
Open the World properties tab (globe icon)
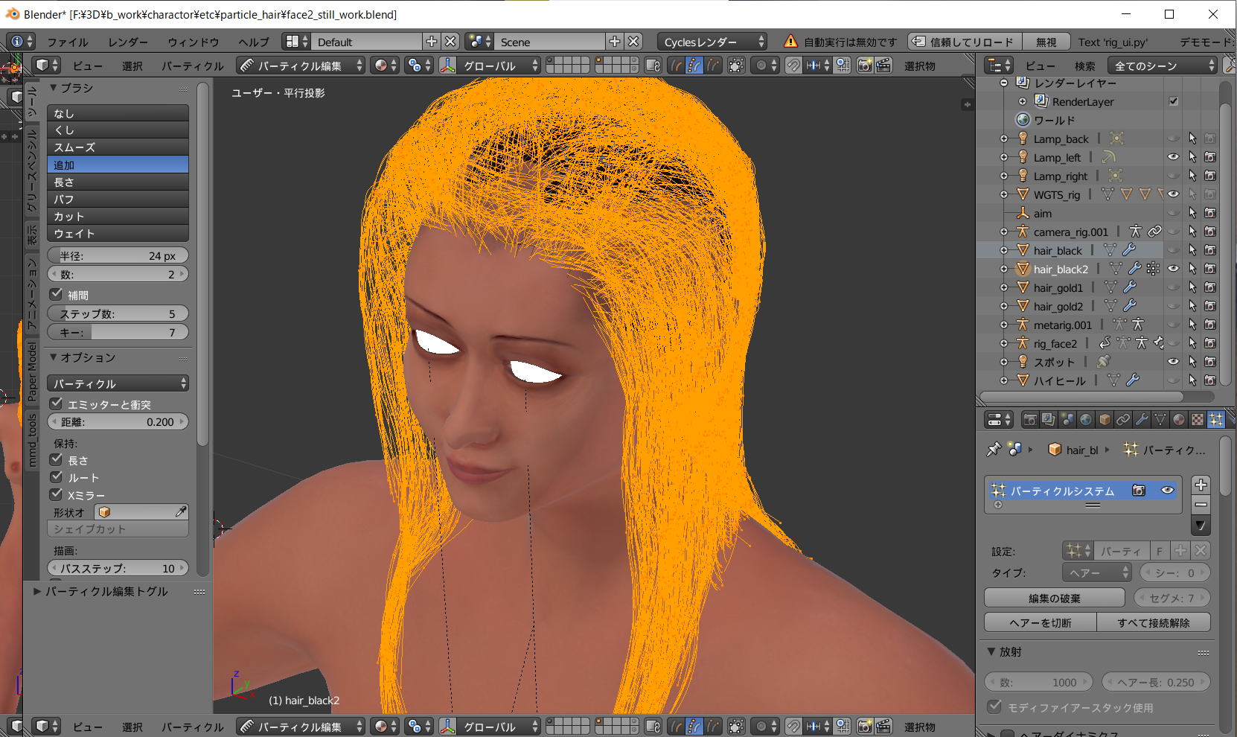coord(1086,420)
